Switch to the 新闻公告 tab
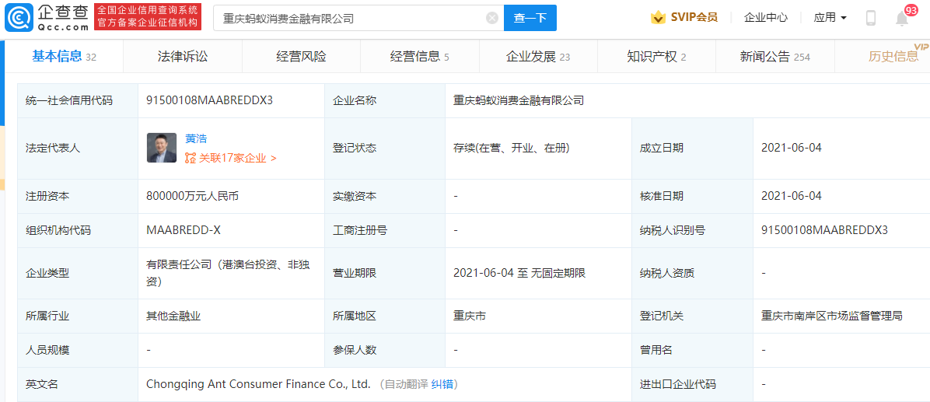Image resolution: width=930 pixels, height=402 pixels. point(775,57)
